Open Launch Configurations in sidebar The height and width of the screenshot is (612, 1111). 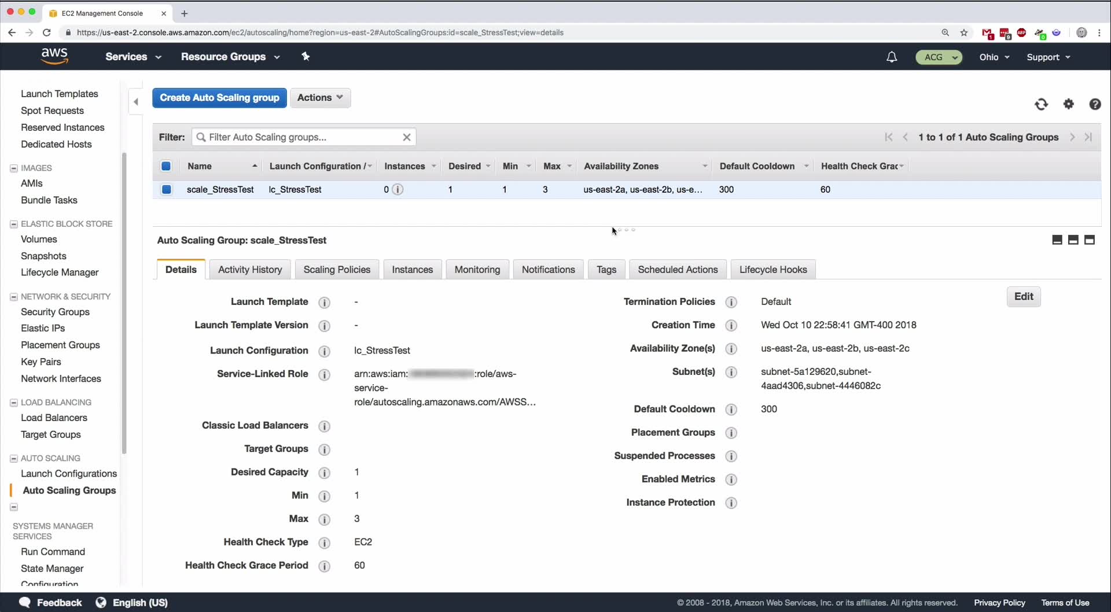[x=69, y=473]
